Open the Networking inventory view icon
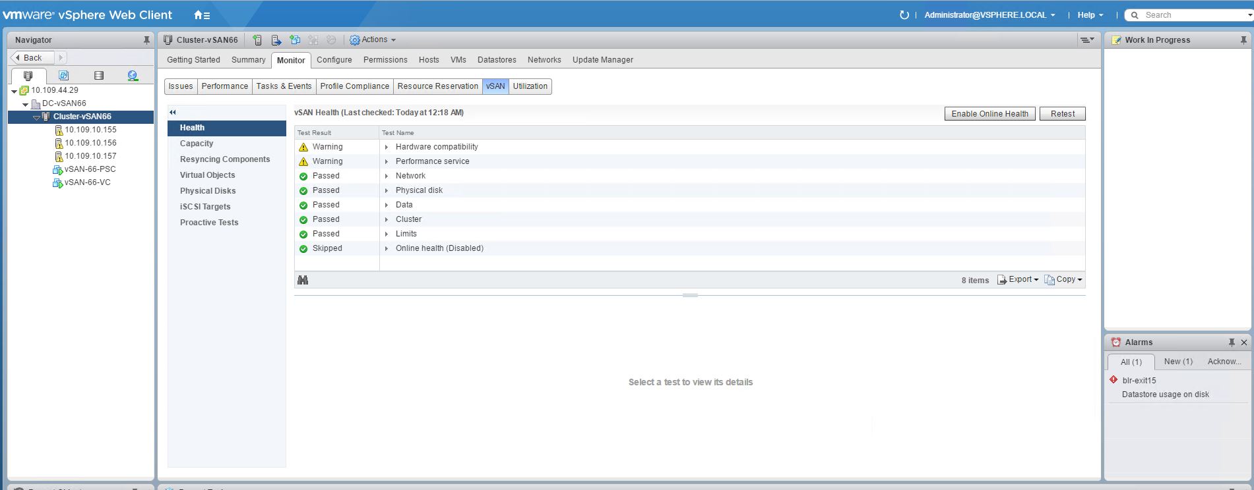1254x490 pixels. (x=133, y=76)
